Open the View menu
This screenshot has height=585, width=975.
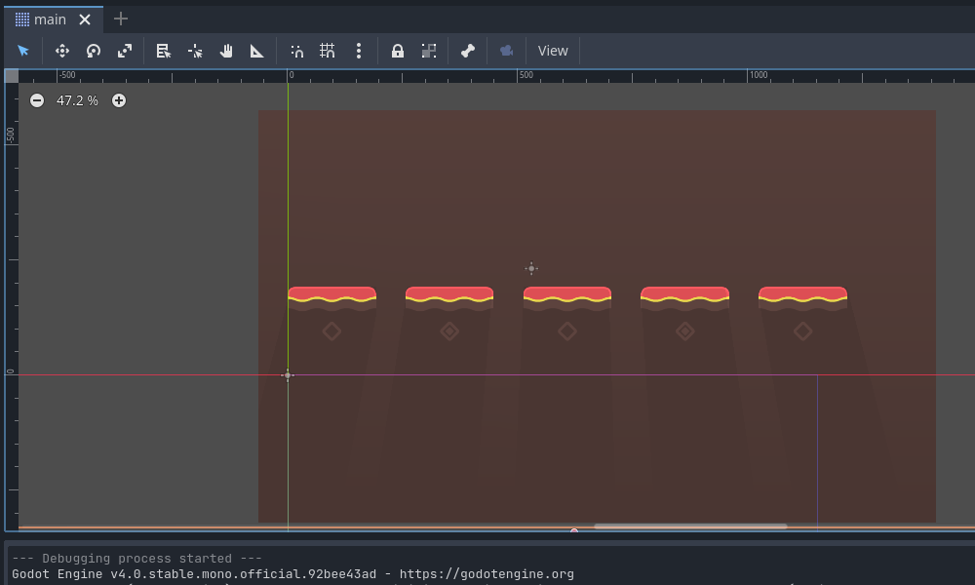click(x=553, y=51)
